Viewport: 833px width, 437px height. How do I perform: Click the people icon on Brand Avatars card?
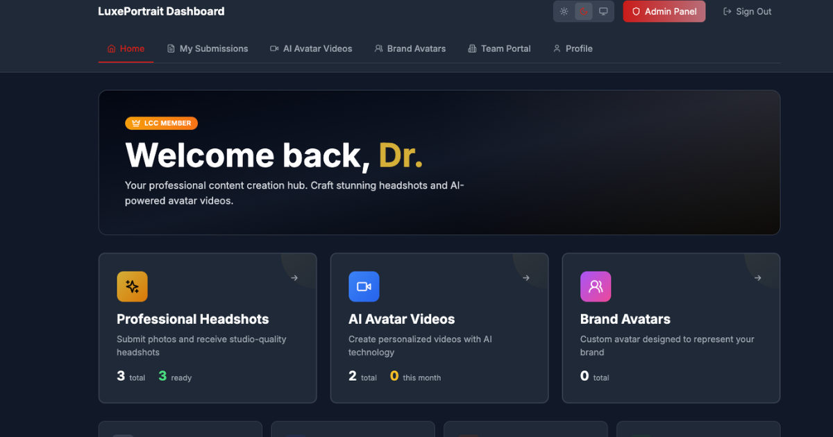tap(596, 286)
